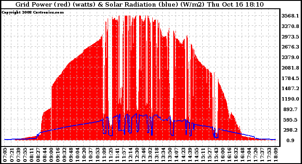This screenshot has height=164, width=302.
Task: Click the time label 07:05
Action: pos(5,155)
